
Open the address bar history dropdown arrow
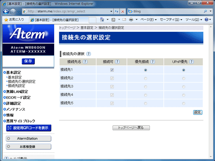(x=111, y=11)
